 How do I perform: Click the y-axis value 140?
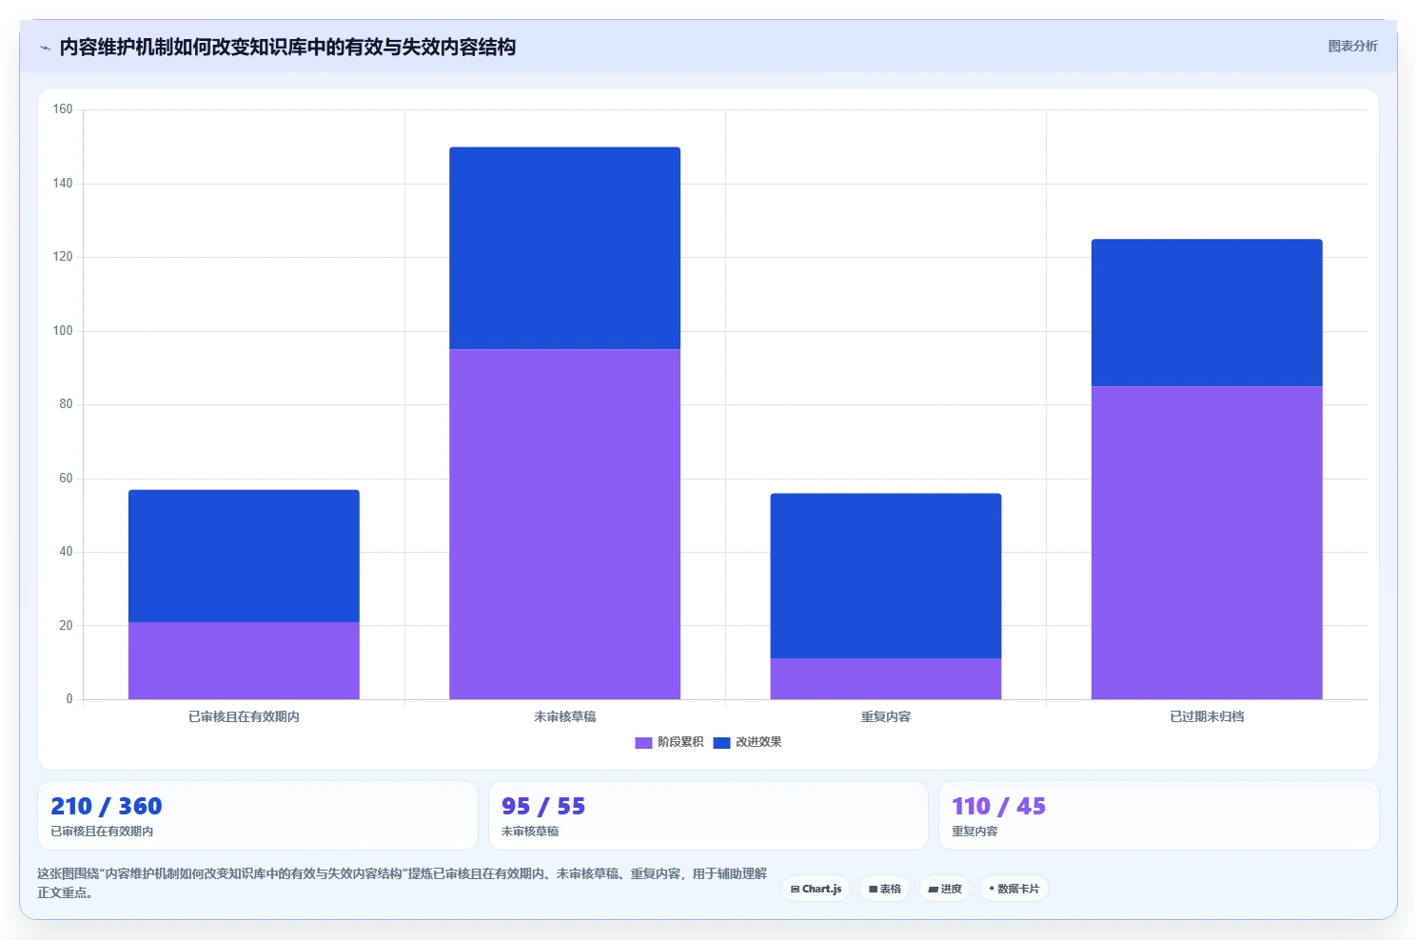pos(63,183)
